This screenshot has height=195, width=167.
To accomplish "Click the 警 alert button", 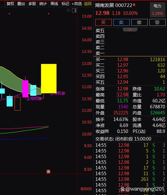I will click(158, 22).
